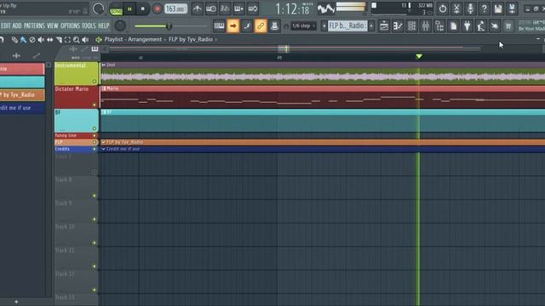Toggle the orange auto-scroll arrow icon

click(x=232, y=25)
